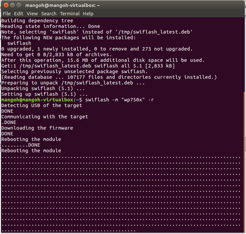Open the View menu
Image resolution: width=246 pixels, height=234 pixels.
tap(32, 14)
